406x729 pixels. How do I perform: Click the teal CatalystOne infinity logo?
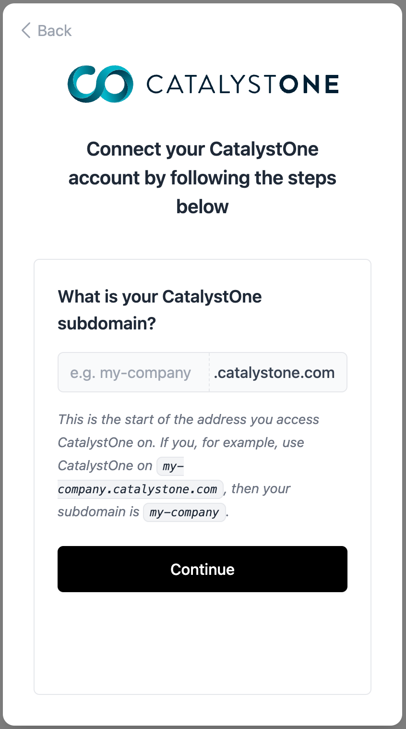[100, 84]
